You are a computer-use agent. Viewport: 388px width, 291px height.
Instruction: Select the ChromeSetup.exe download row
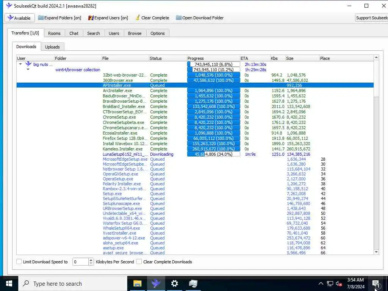point(195,117)
